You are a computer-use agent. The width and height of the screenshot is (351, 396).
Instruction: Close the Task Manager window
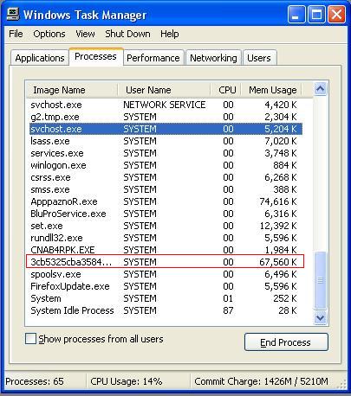point(336,15)
